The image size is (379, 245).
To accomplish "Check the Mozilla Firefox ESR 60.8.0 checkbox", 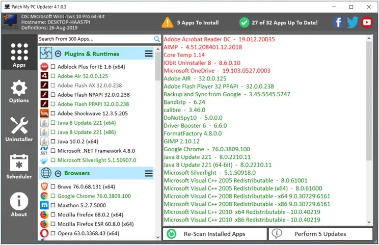I will click(53, 224).
